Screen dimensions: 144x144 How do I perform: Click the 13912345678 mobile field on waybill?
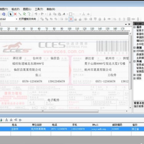56,81
